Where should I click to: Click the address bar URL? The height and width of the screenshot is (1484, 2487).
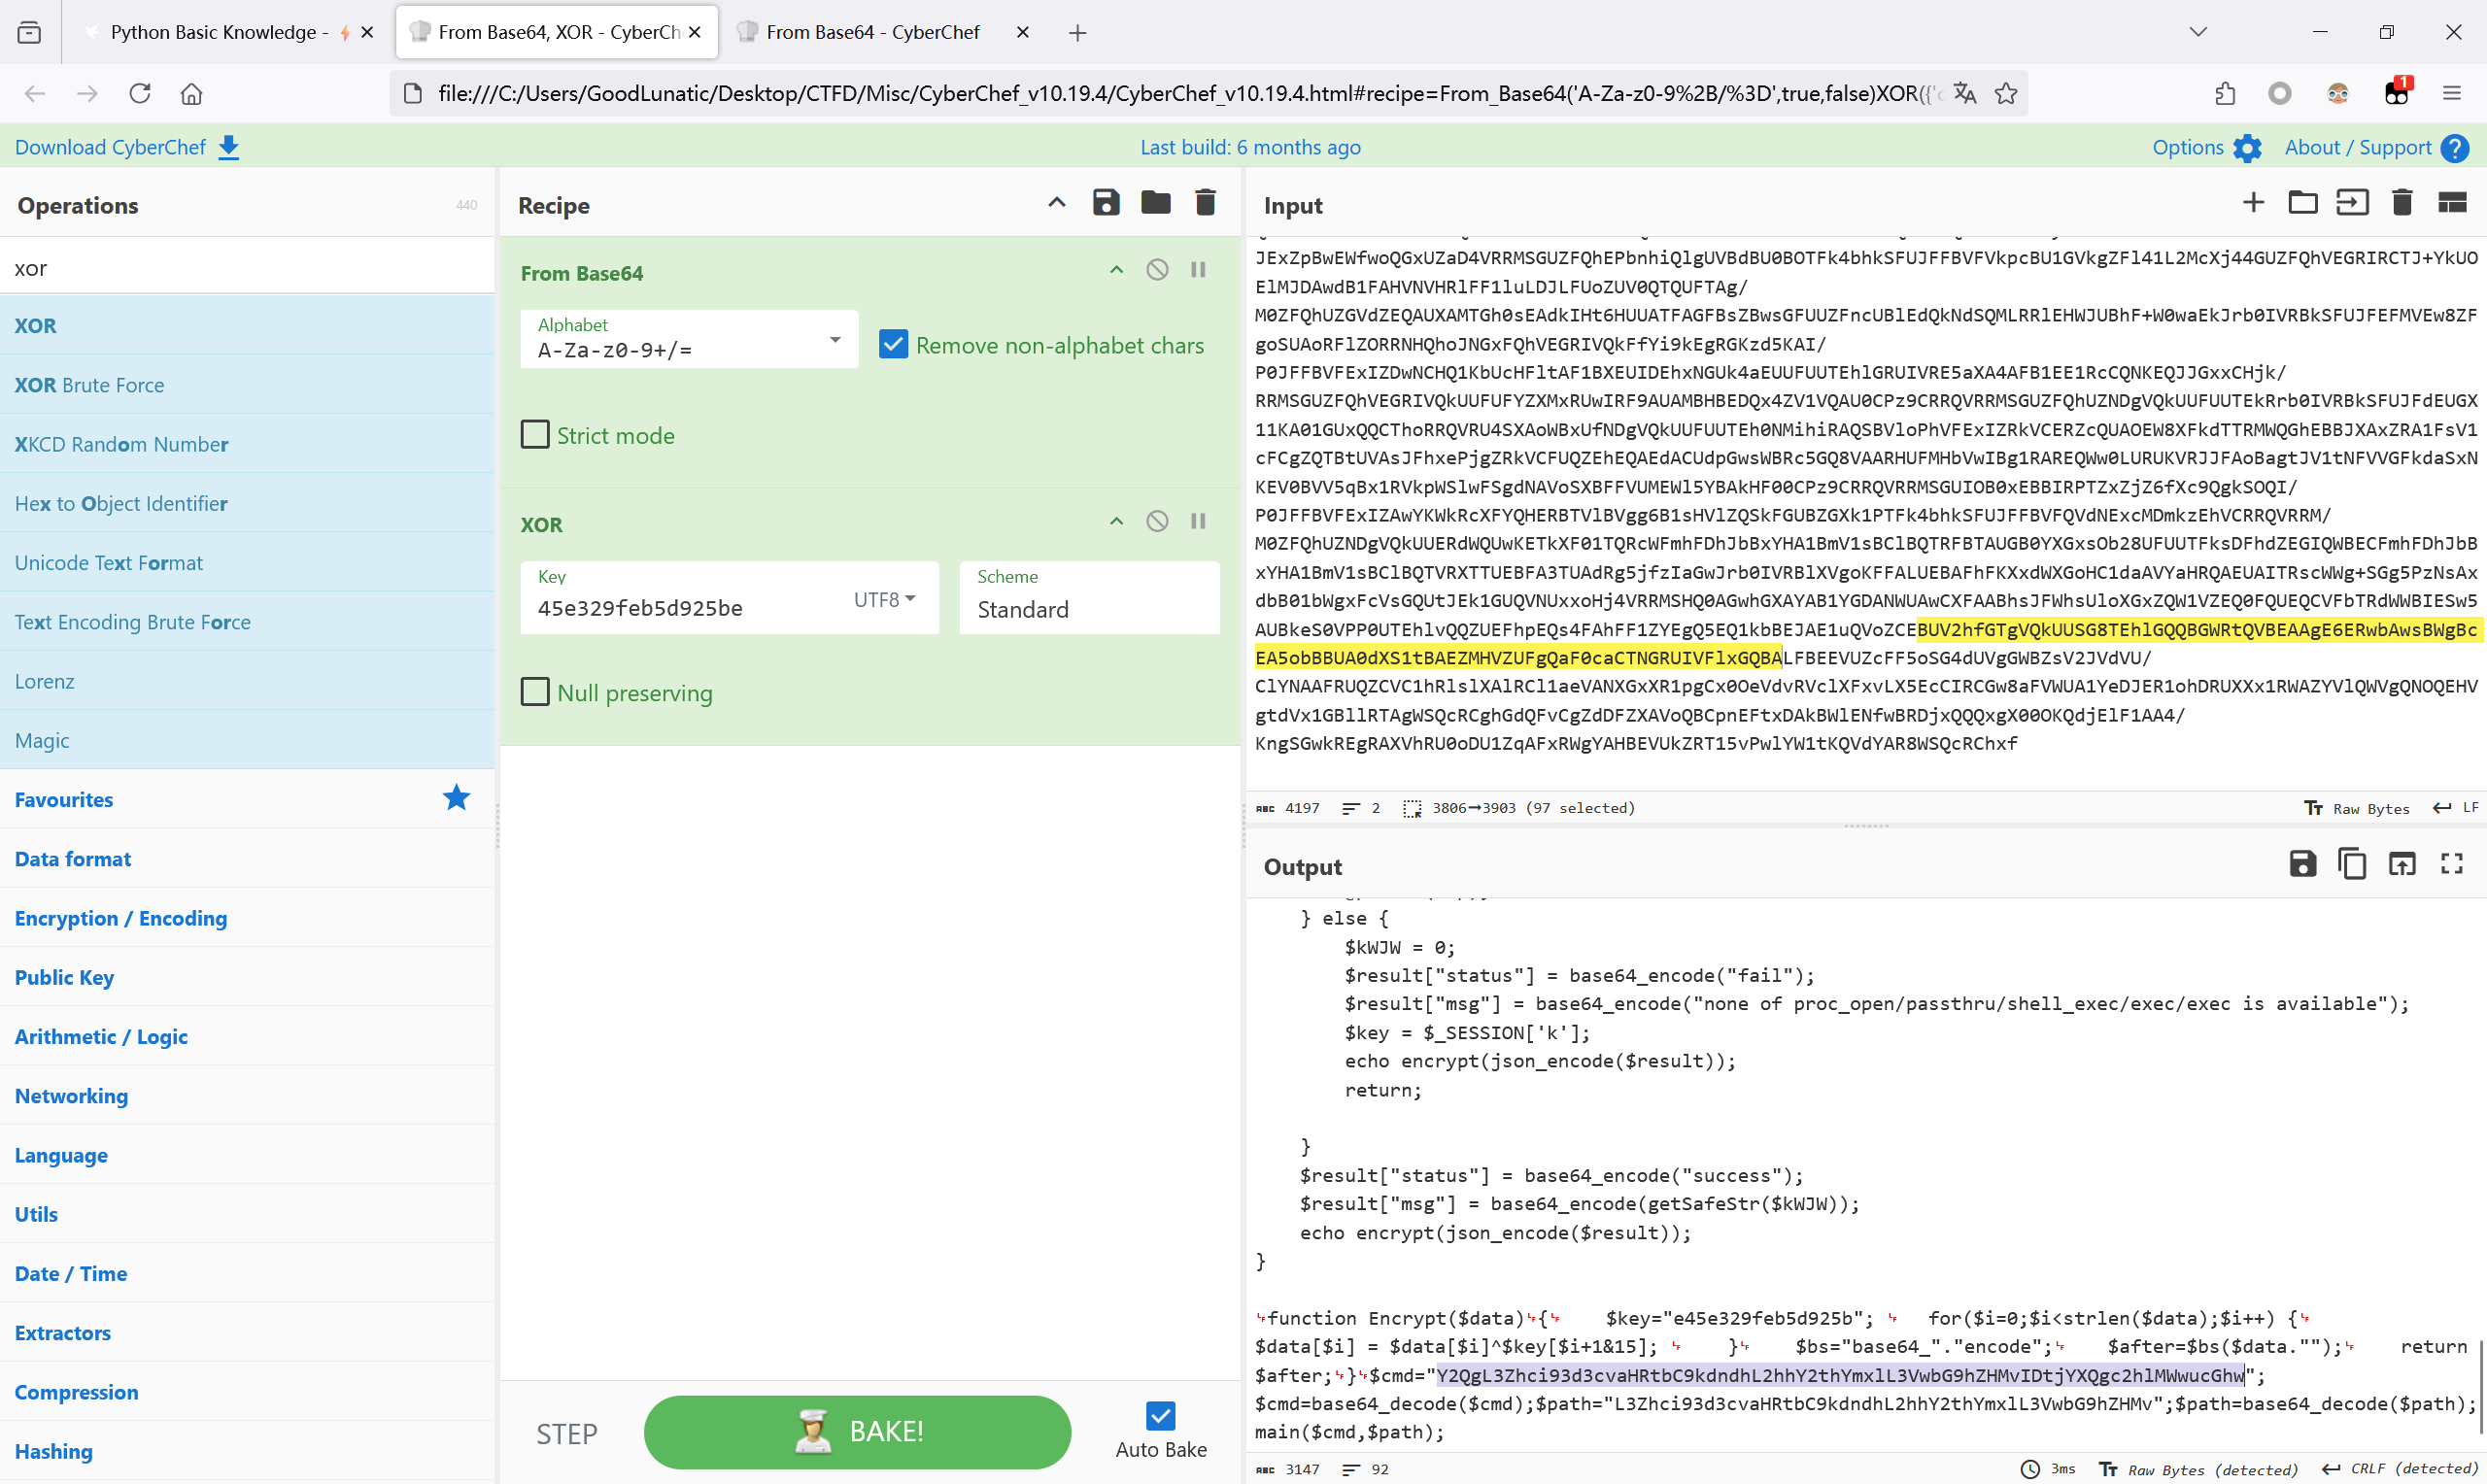[1188, 93]
